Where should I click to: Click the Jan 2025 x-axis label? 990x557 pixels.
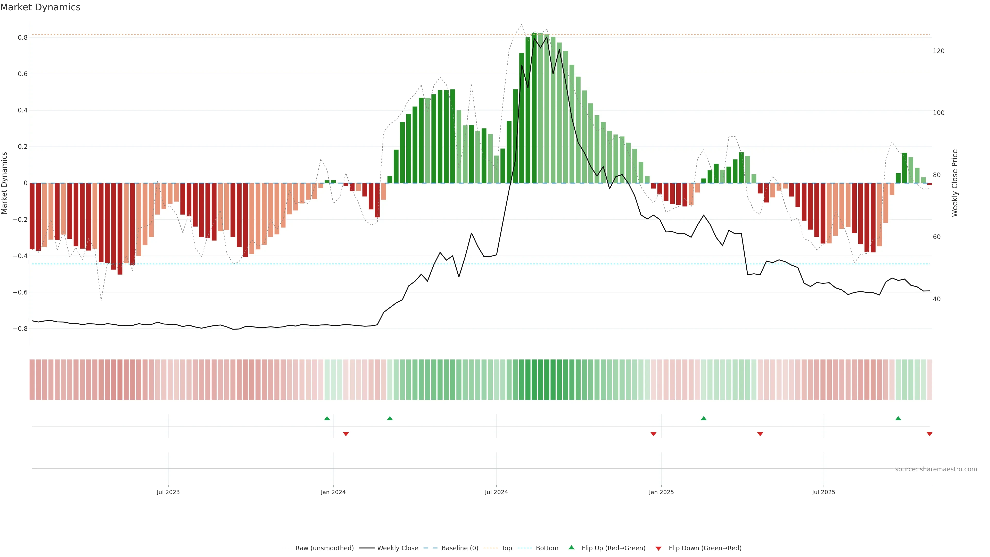click(x=661, y=492)
